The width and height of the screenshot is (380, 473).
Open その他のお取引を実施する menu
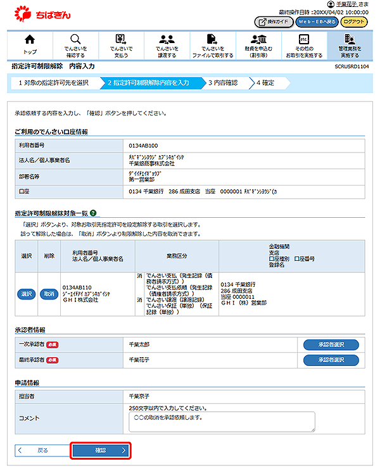pyautogui.click(x=304, y=45)
